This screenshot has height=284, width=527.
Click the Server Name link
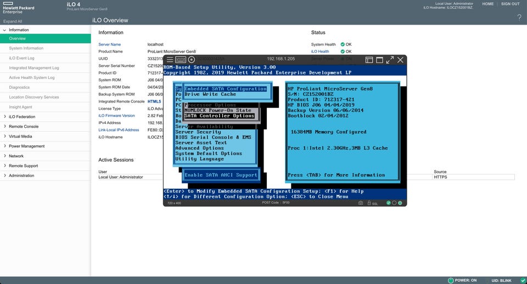(110, 44)
